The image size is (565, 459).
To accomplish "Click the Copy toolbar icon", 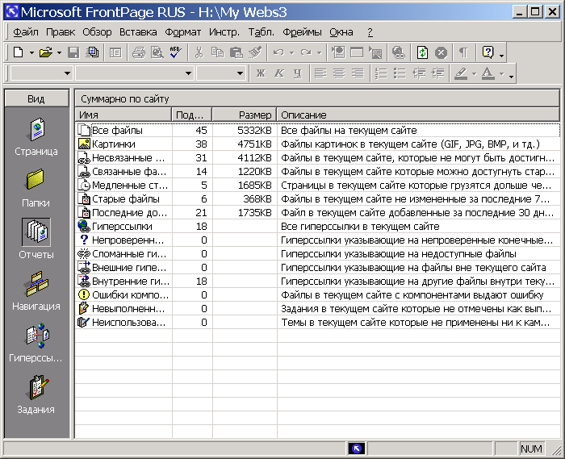I will (x=217, y=52).
